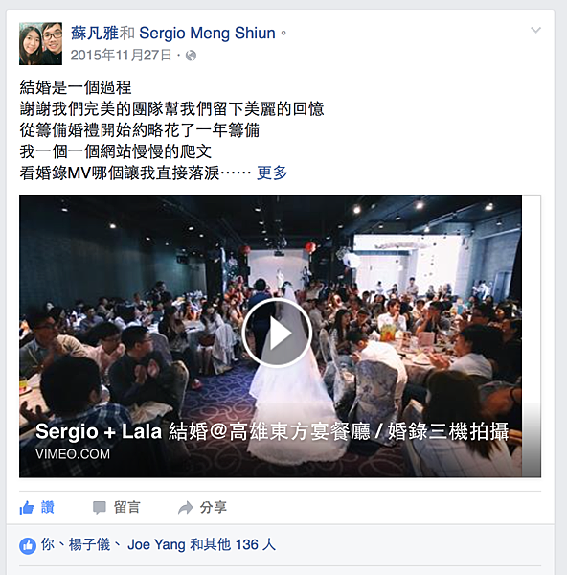Click the share arrow icon
The height and width of the screenshot is (575, 567).
(186, 508)
